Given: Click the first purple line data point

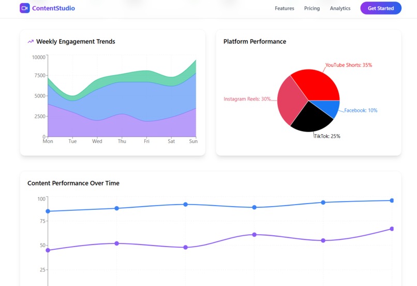Looking at the screenshot, I should point(48,250).
